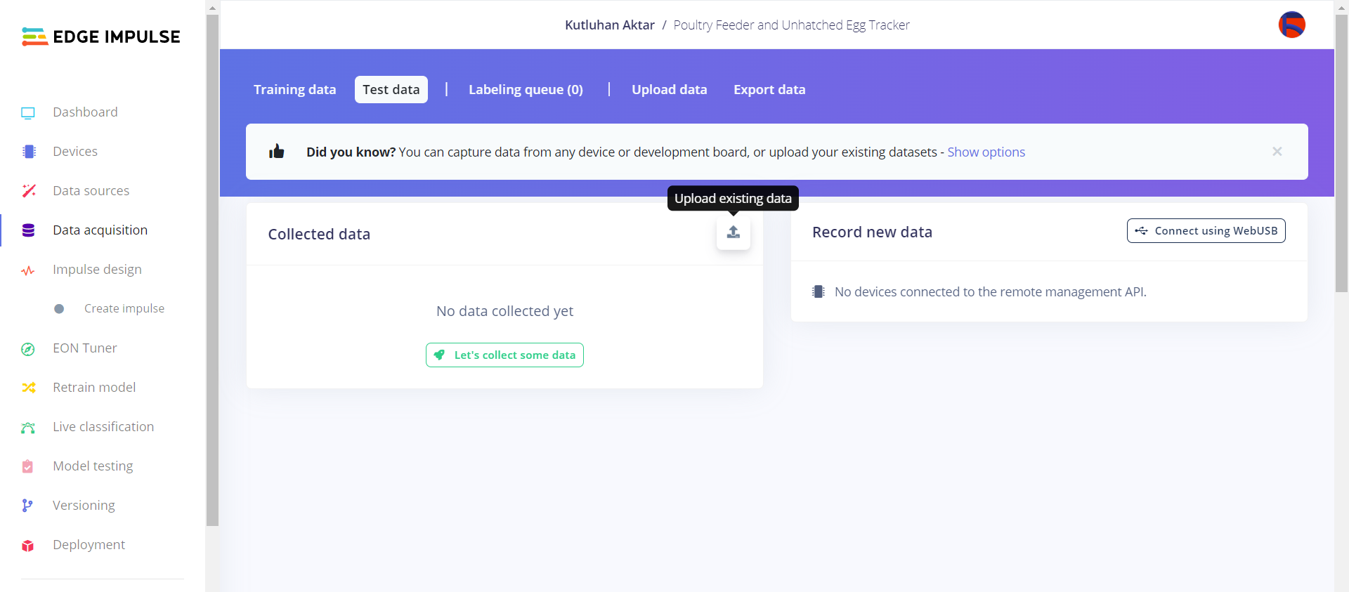The image size is (1349, 592).
Task: Select the Test data tab
Action: click(391, 90)
